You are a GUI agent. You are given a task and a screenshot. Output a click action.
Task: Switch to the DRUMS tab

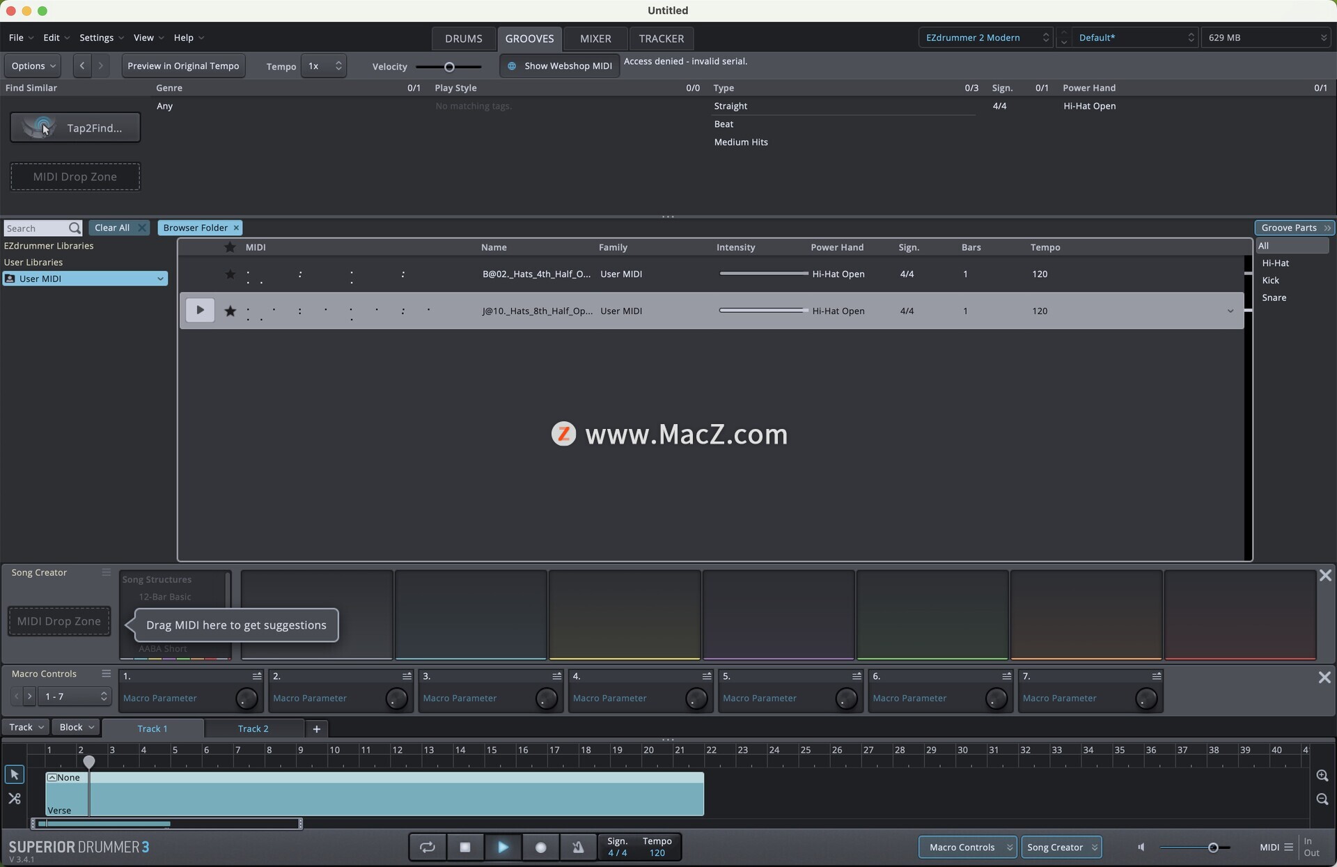tap(464, 38)
